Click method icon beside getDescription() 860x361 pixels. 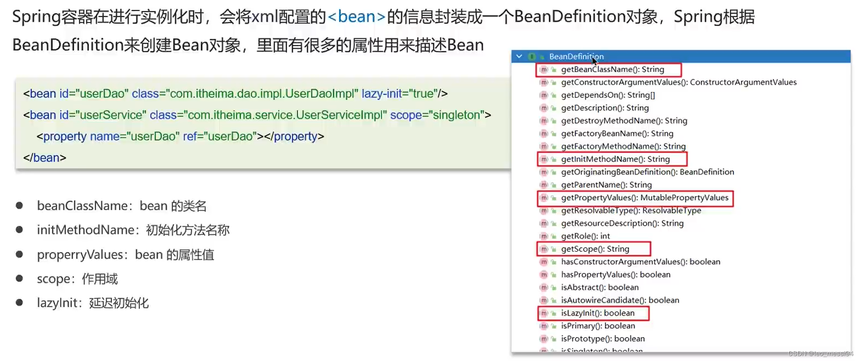click(544, 108)
